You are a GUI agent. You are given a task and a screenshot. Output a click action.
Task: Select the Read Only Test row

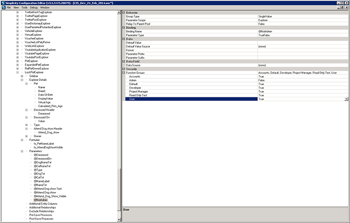click(237, 95)
